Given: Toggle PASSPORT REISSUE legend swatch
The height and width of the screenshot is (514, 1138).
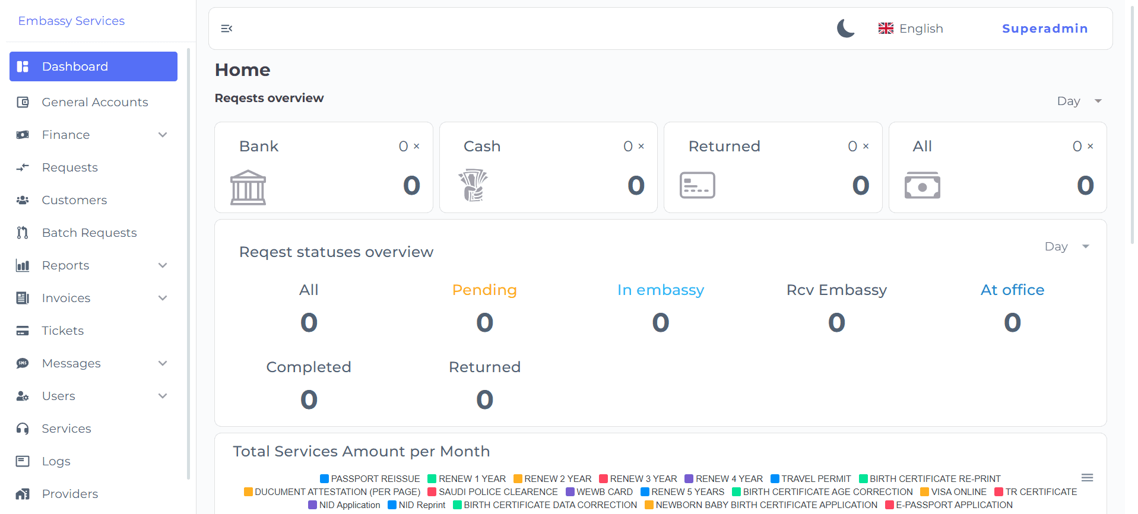Looking at the screenshot, I should coord(324,479).
